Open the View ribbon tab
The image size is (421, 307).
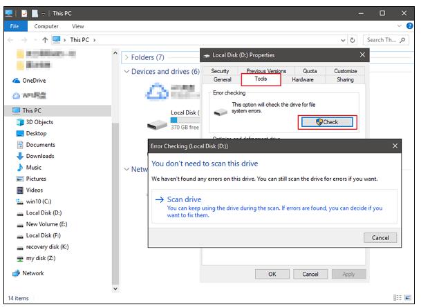[x=78, y=26]
